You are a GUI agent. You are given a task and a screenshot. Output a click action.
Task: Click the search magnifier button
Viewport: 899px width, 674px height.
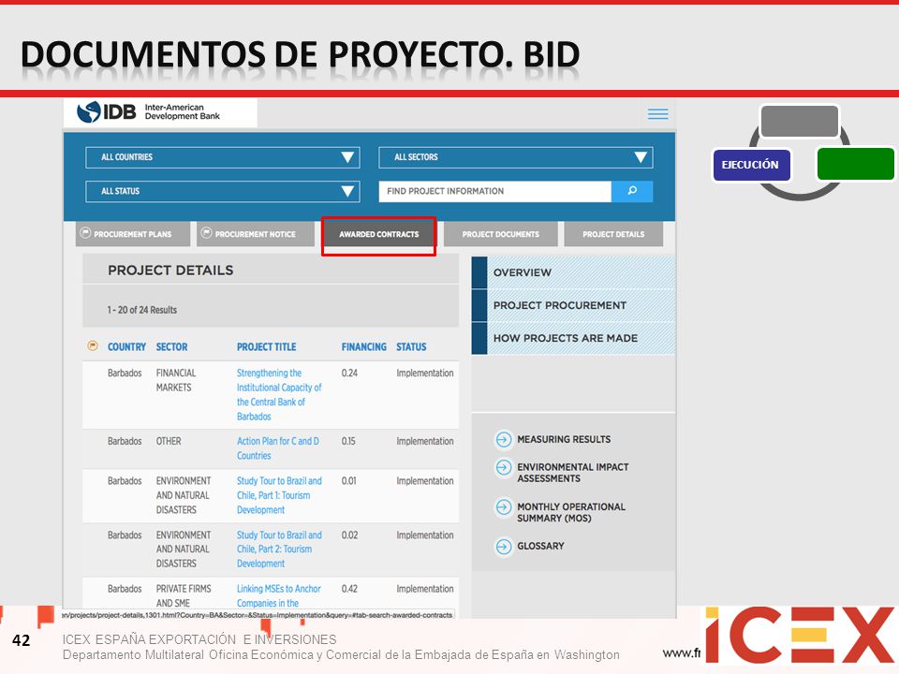click(x=632, y=191)
